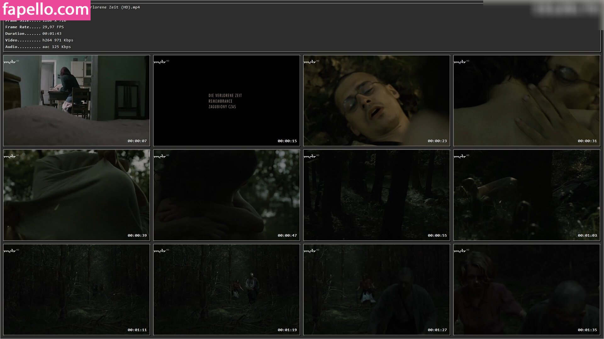Select the frame labeled 00:00:31

(527, 100)
